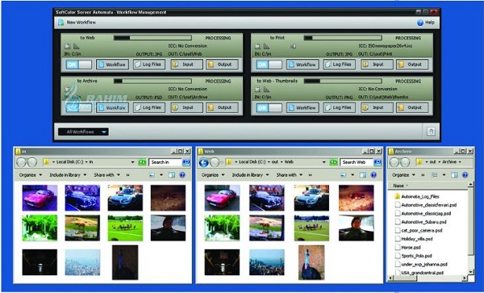Select pink Ferrari thumbnail in 'in' window
Screen dimensions: 484x293
[x=40, y=198]
